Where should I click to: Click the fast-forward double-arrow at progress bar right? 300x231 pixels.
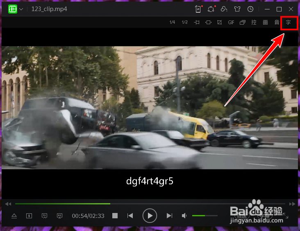click(292, 204)
